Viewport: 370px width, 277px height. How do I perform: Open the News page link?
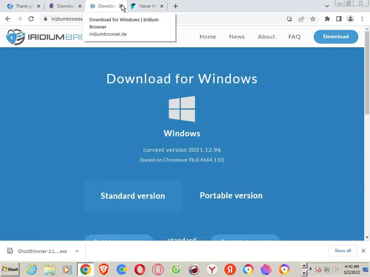[237, 37]
